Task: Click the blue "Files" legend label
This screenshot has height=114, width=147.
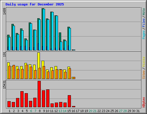Action: click(144, 23)
